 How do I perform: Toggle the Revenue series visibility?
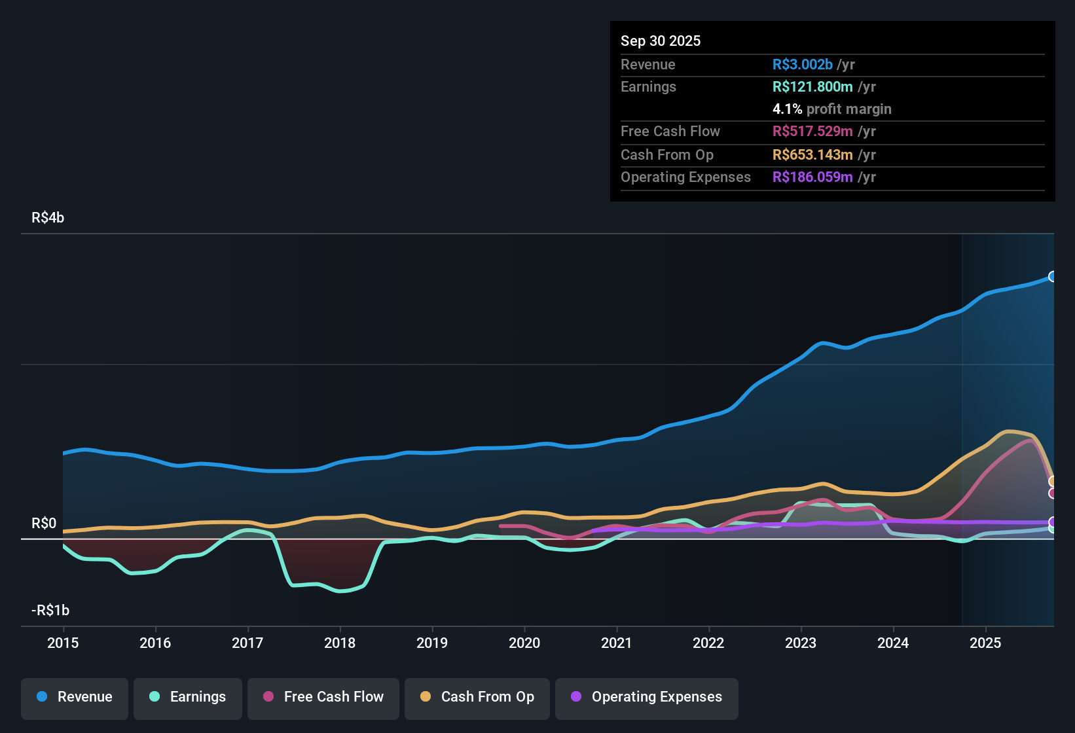pyautogui.click(x=74, y=697)
